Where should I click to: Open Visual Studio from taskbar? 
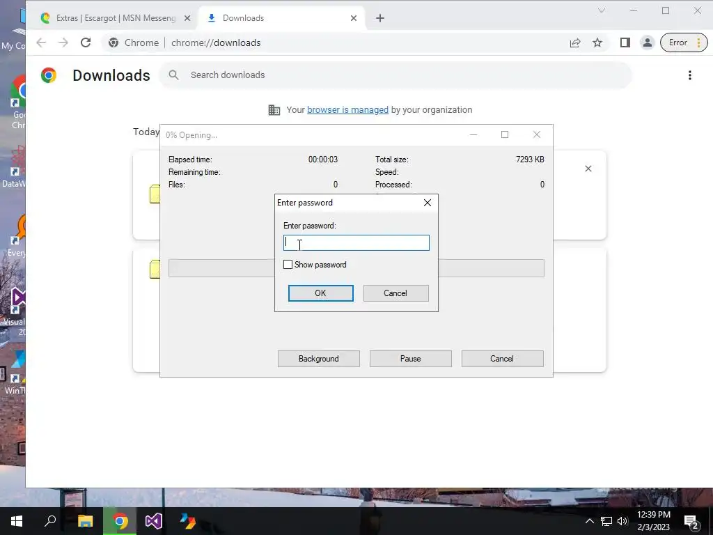click(154, 521)
